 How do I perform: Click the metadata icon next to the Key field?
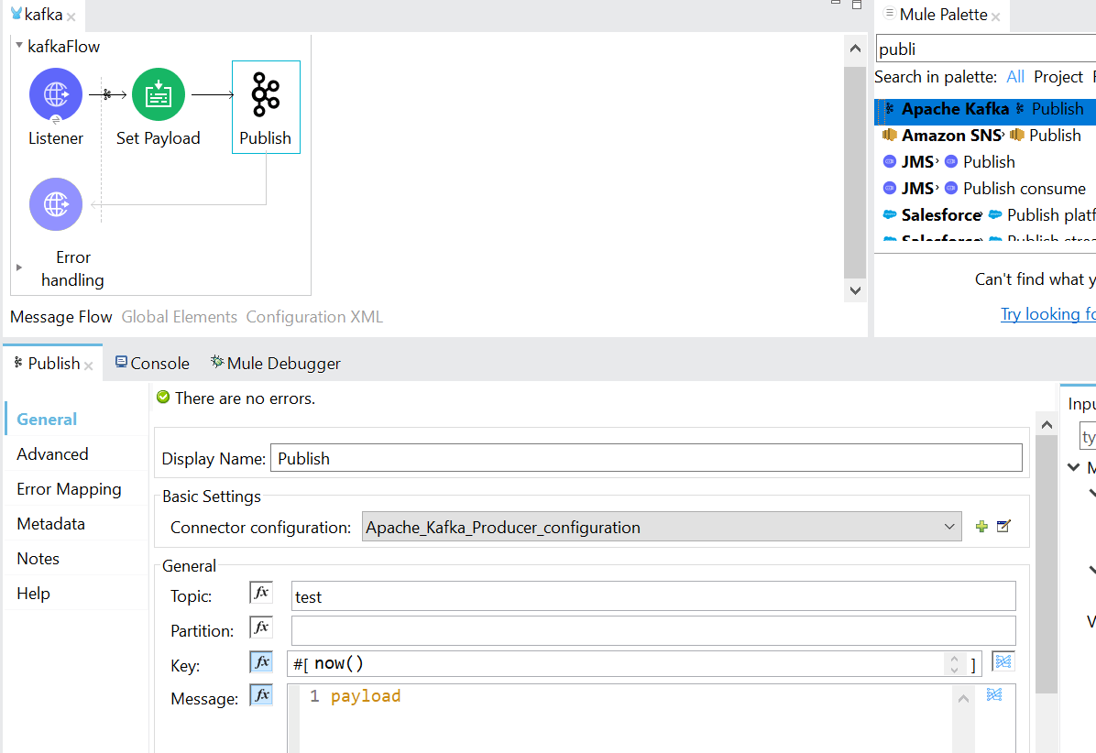[1003, 661]
